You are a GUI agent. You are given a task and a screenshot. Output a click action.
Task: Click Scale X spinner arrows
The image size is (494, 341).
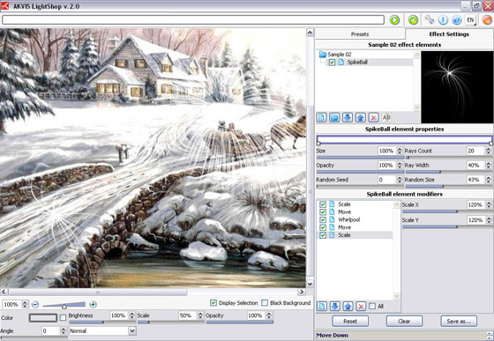click(489, 205)
